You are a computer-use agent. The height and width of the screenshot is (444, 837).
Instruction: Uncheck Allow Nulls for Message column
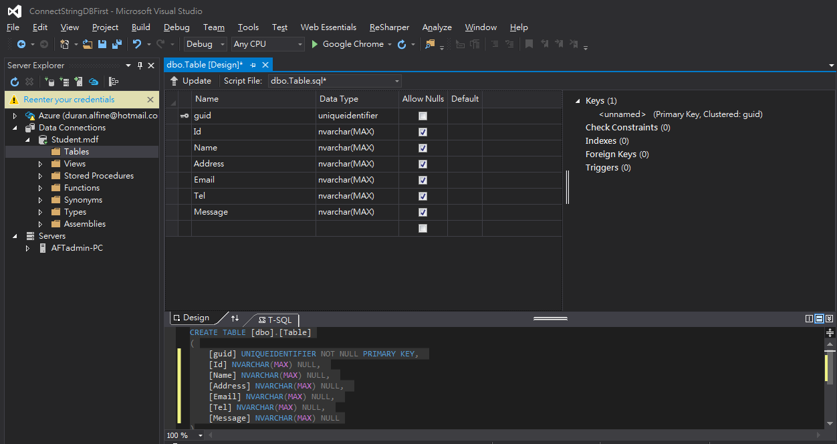[423, 212]
